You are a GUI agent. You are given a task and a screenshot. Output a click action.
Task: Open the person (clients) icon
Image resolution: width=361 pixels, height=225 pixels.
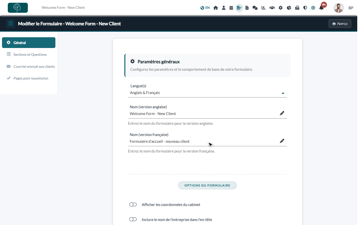point(224,8)
